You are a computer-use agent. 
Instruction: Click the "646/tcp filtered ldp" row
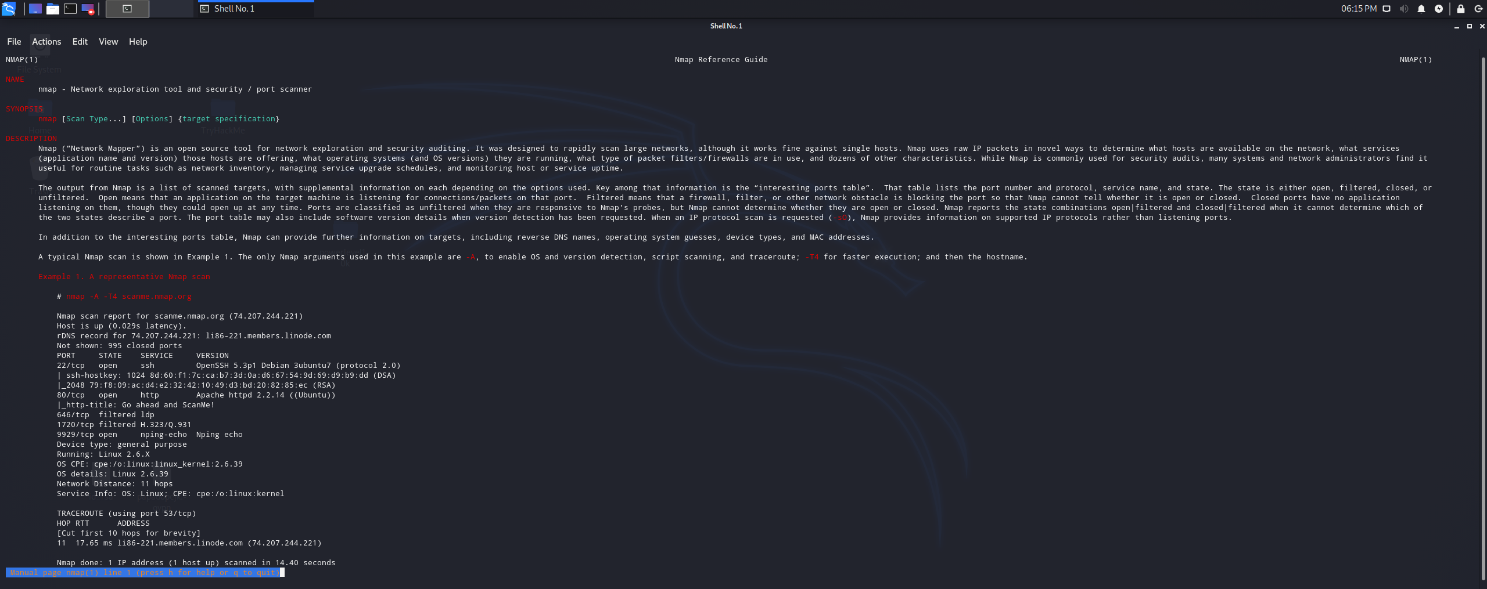pos(106,415)
